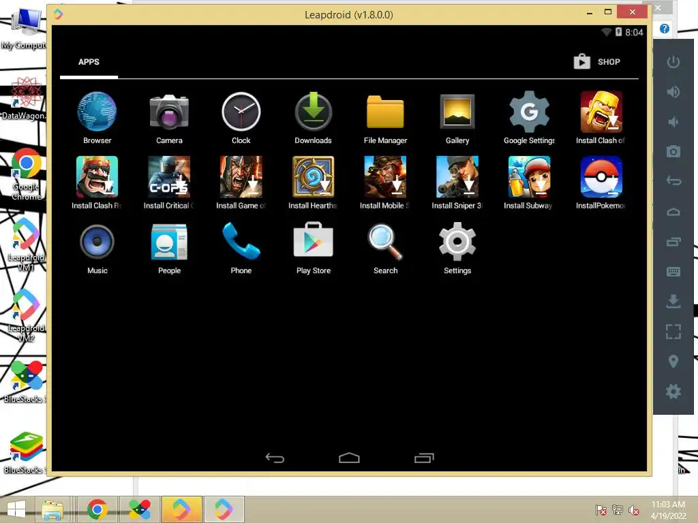Open the Downloads app
698x523 pixels.
pos(313,112)
